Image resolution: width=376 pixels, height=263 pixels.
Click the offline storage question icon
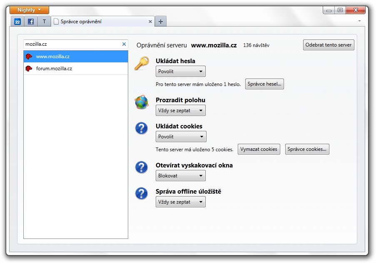(142, 193)
